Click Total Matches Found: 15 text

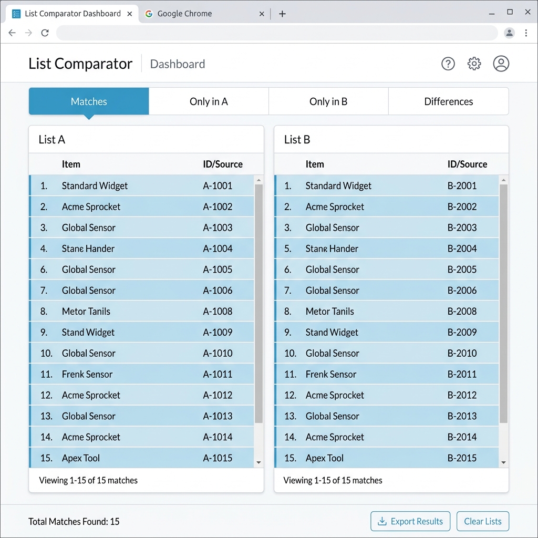[74, 522]
